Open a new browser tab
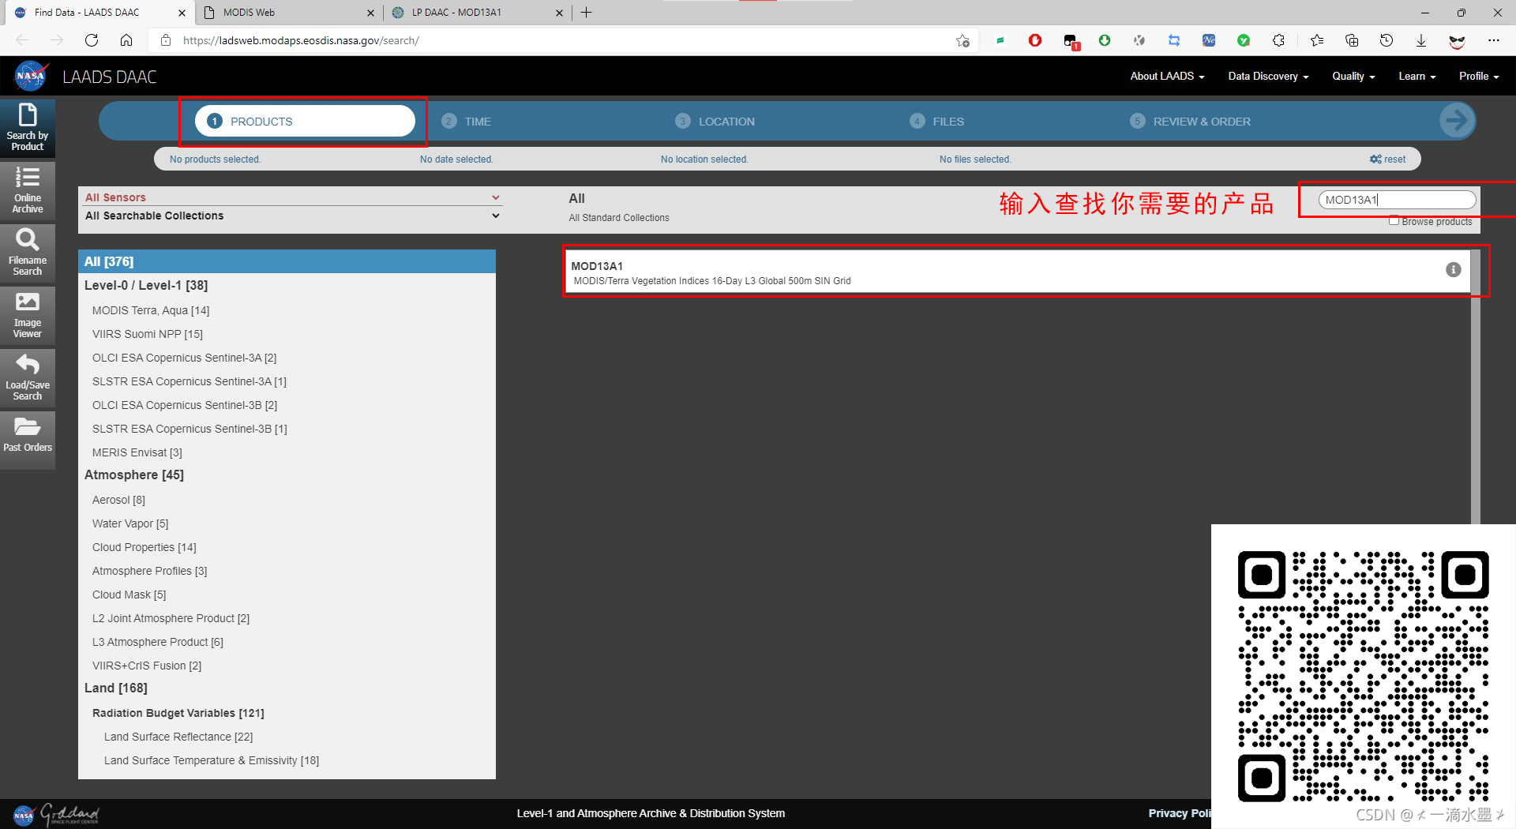The height and width of the screenshot is (829, 1516). 587,13
